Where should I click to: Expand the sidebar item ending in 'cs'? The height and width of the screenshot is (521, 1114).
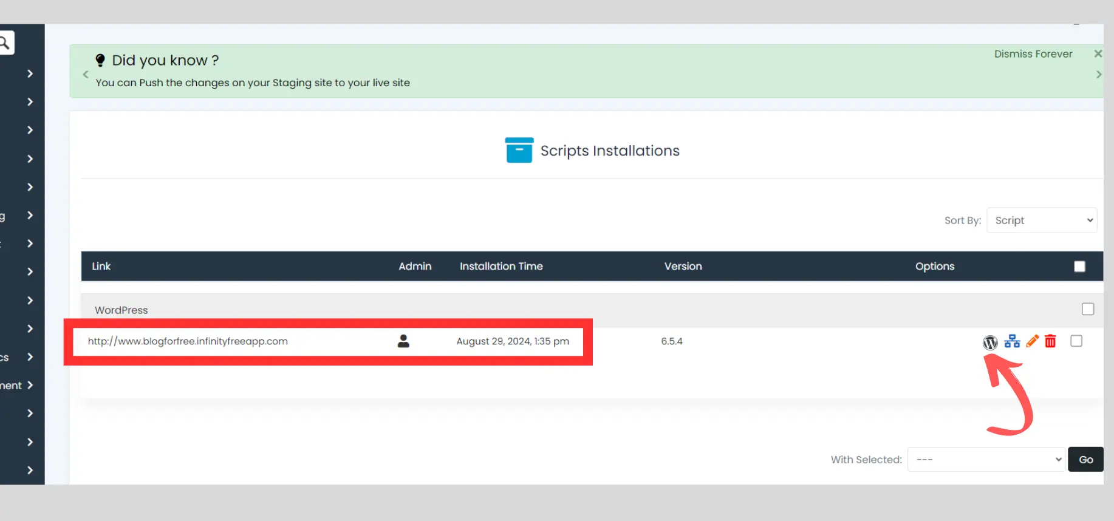coord(30,356)
